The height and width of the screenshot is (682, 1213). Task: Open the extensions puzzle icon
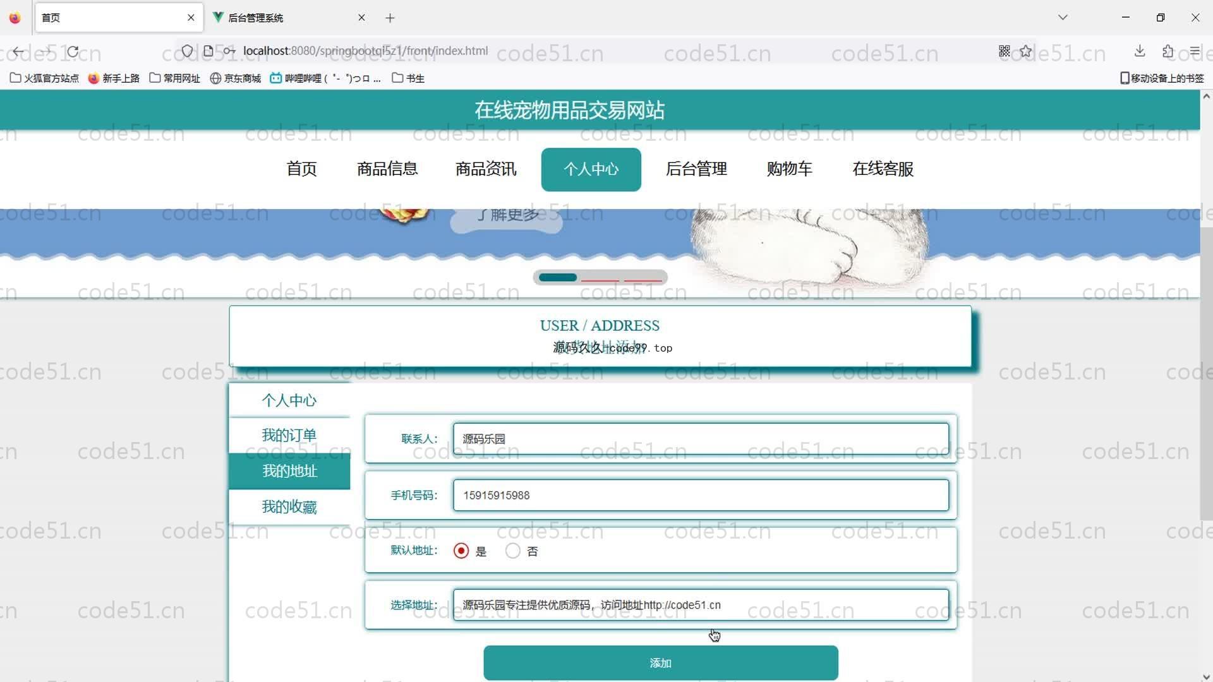[x=1168, y=51]
